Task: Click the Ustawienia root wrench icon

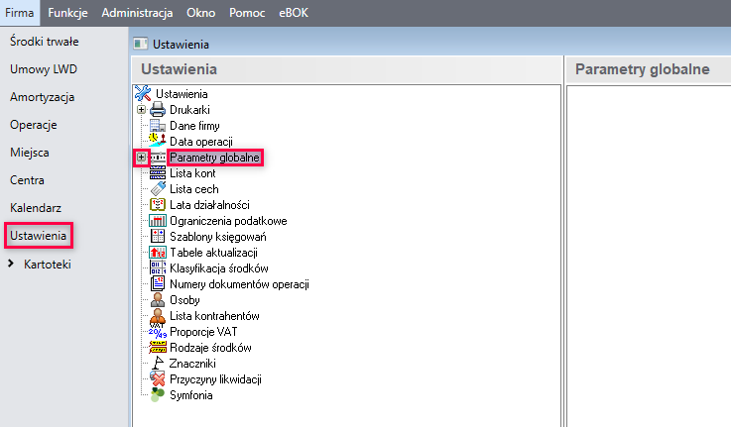Action: tap(143, 93)
